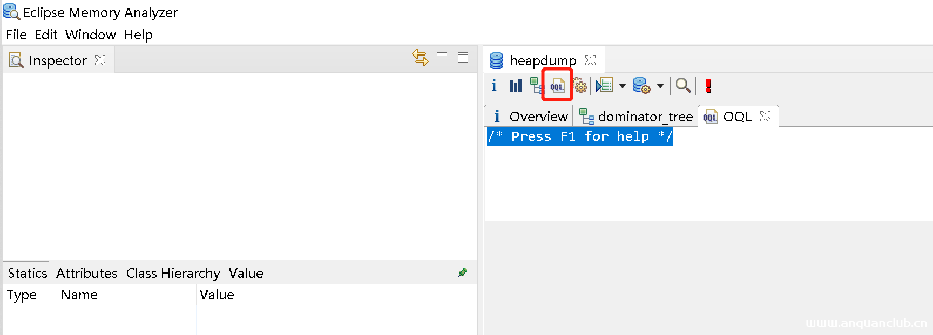The width and height of the screenshot is (933, 335).
Task: Open the Dominator Tree toolbar icon
Action: pyautogui.click(x=536, y=86)
